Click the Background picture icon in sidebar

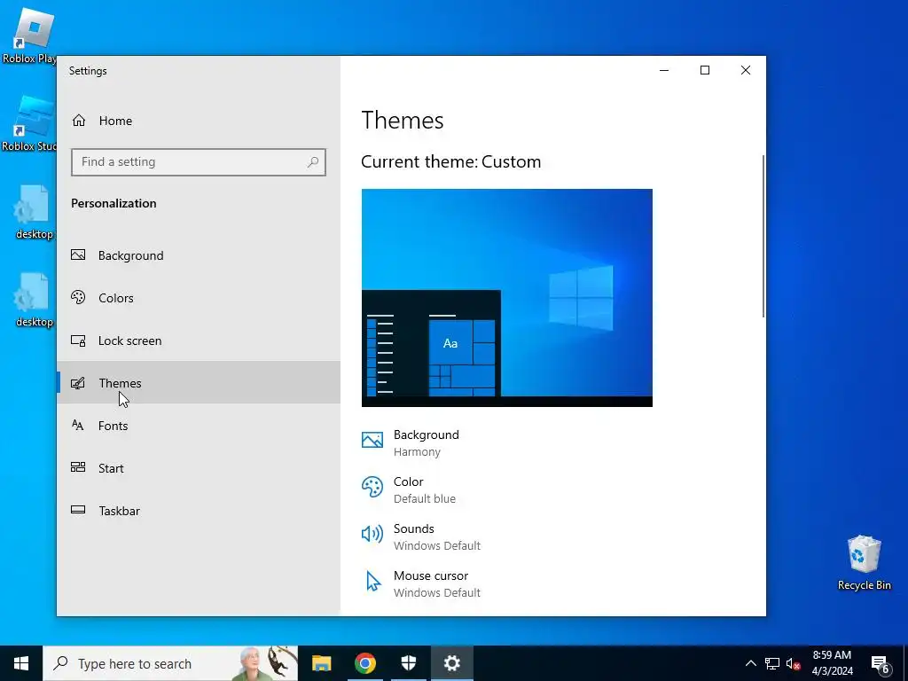[78, 254]
